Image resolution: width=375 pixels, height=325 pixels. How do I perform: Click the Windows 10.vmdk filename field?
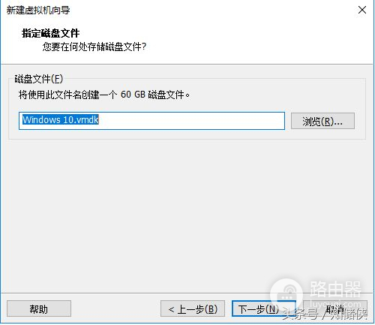coord(151,121)
